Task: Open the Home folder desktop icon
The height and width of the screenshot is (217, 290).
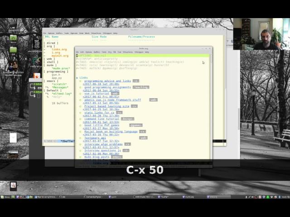Action: [x=13, y=39]
